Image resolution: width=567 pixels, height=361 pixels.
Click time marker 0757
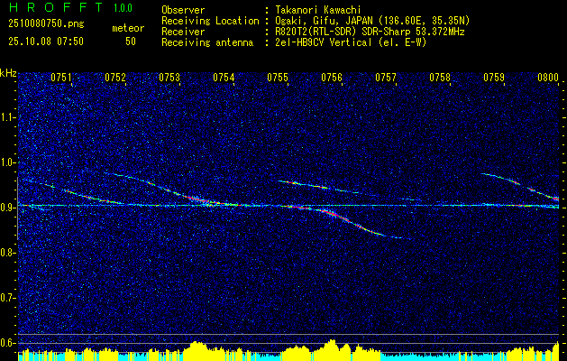coord(386,78)
